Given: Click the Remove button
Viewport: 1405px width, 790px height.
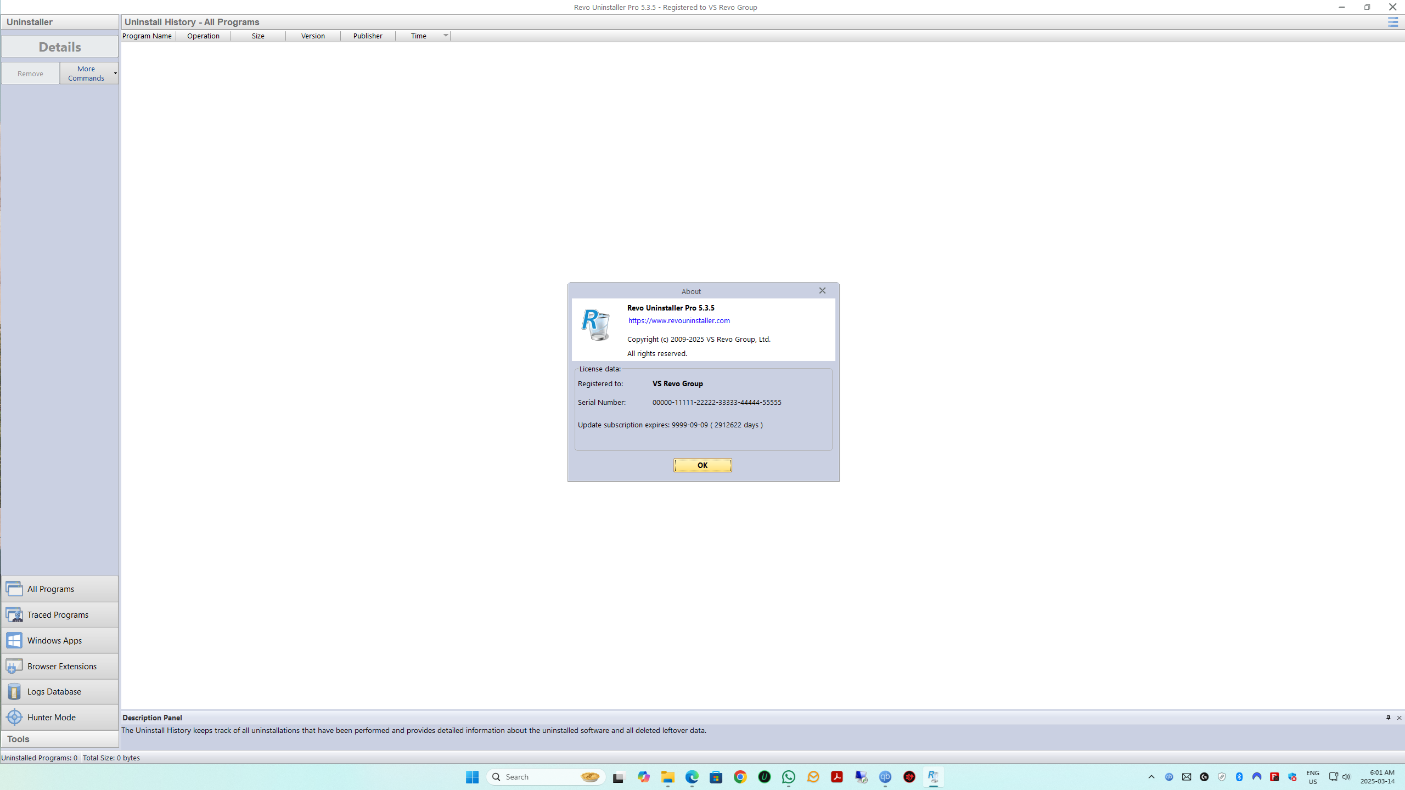Looking at the screenshot, I should pos(30,74).
